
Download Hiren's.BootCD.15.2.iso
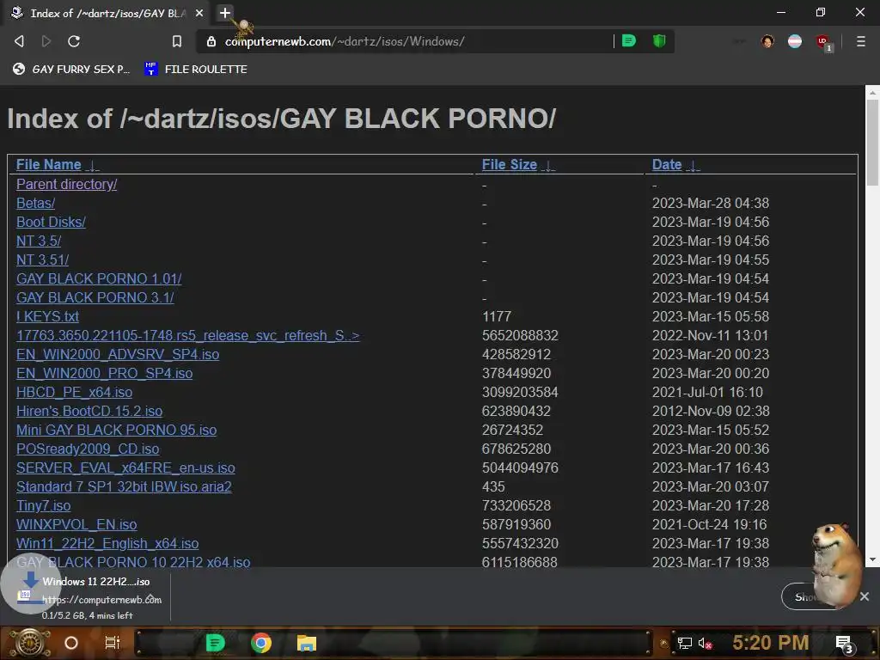89,412
